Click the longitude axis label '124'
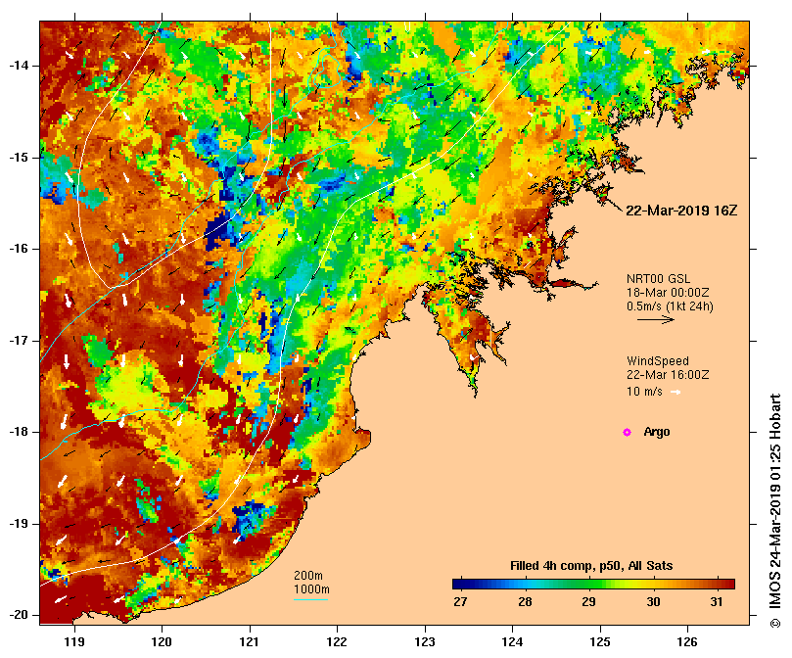The image size is (792, 658). [512, 642]
